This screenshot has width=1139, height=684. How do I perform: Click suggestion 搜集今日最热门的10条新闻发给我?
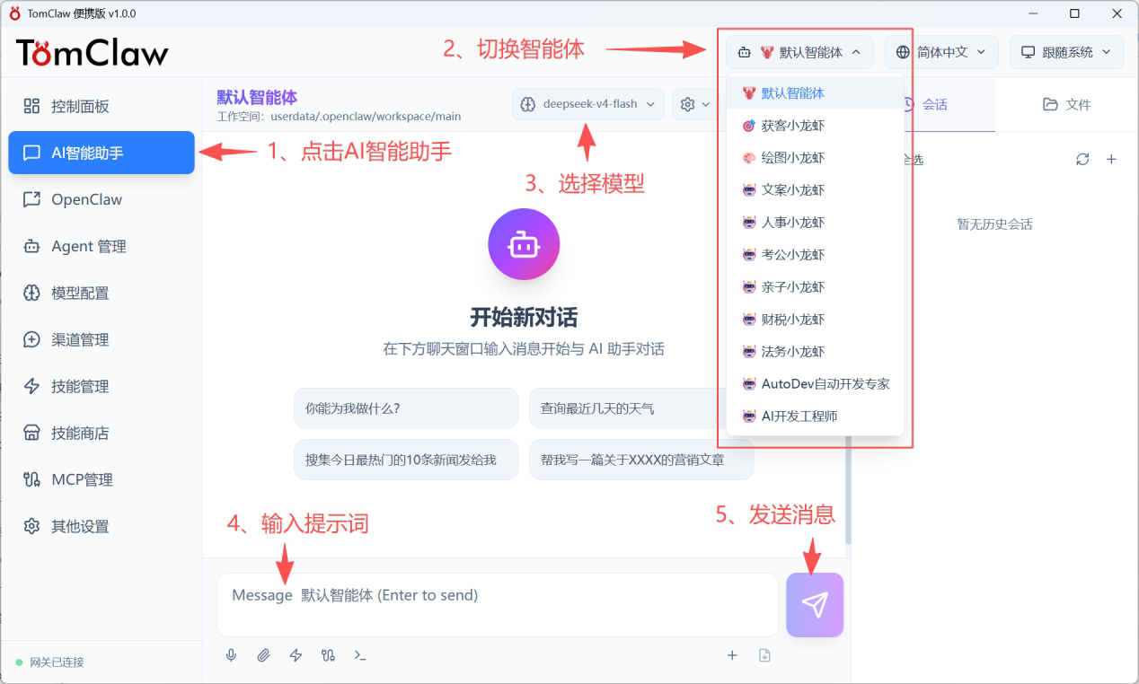point(406,460)
